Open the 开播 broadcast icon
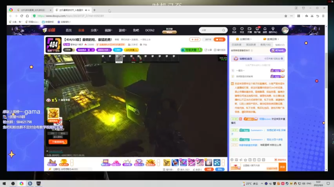Viewport: 334px width, 187px height. (x=249, y=30)
